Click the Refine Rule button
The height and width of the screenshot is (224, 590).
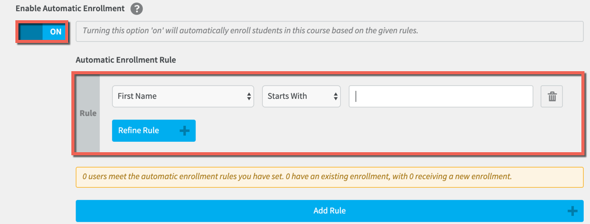tap(154, 131)
